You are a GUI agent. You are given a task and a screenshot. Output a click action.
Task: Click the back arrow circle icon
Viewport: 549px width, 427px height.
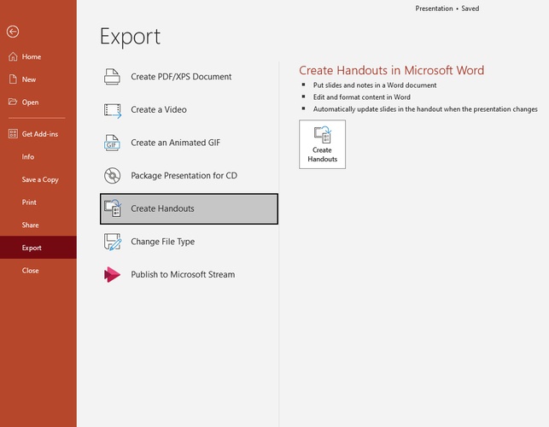[x=13, y=32]
